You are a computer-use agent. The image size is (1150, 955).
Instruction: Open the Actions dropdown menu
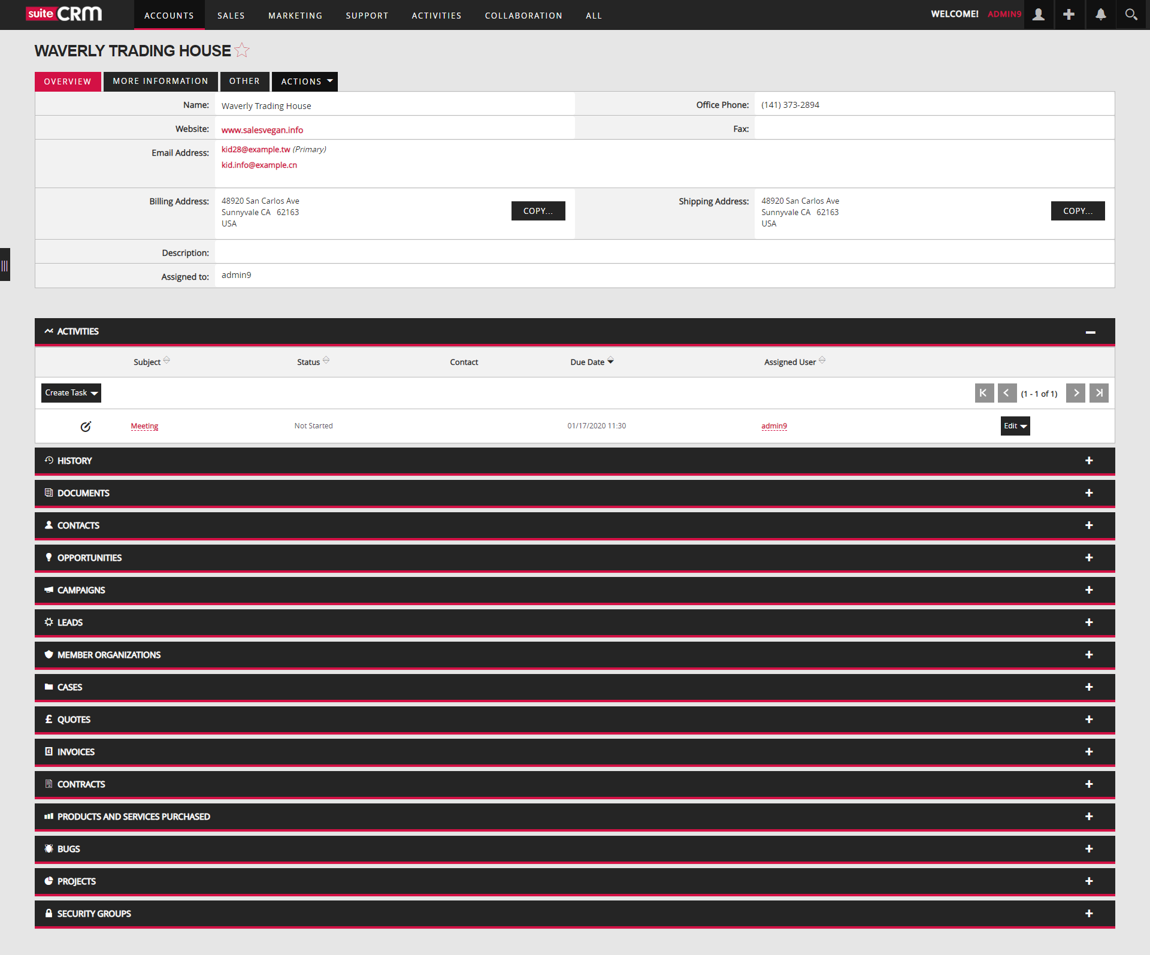305,81
